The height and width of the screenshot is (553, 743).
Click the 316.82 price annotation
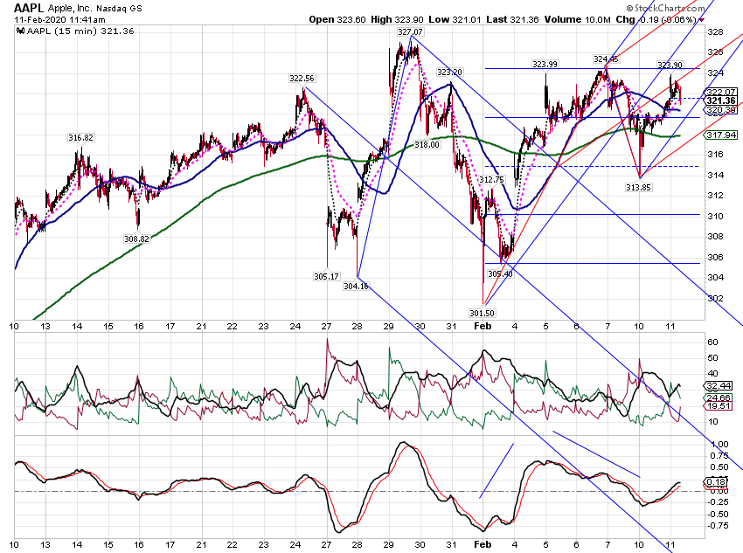click(x=80, y=138)
